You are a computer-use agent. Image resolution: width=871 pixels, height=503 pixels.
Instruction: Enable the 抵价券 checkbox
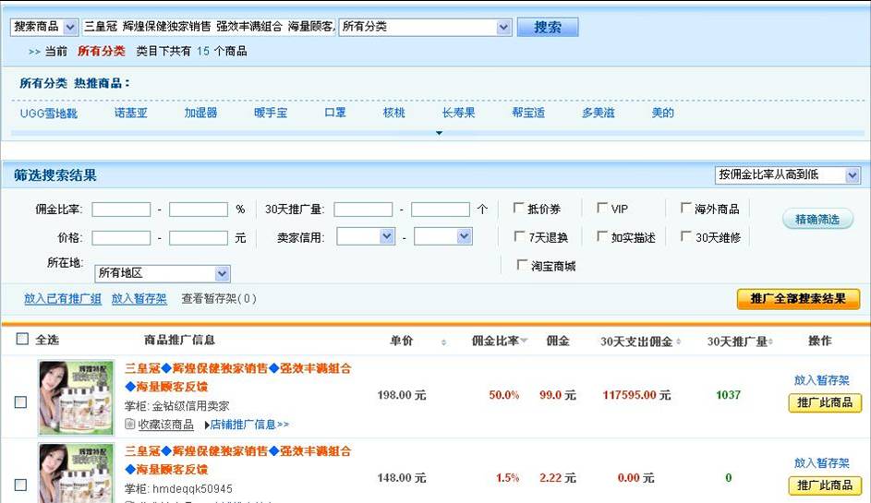coord(519,209)
